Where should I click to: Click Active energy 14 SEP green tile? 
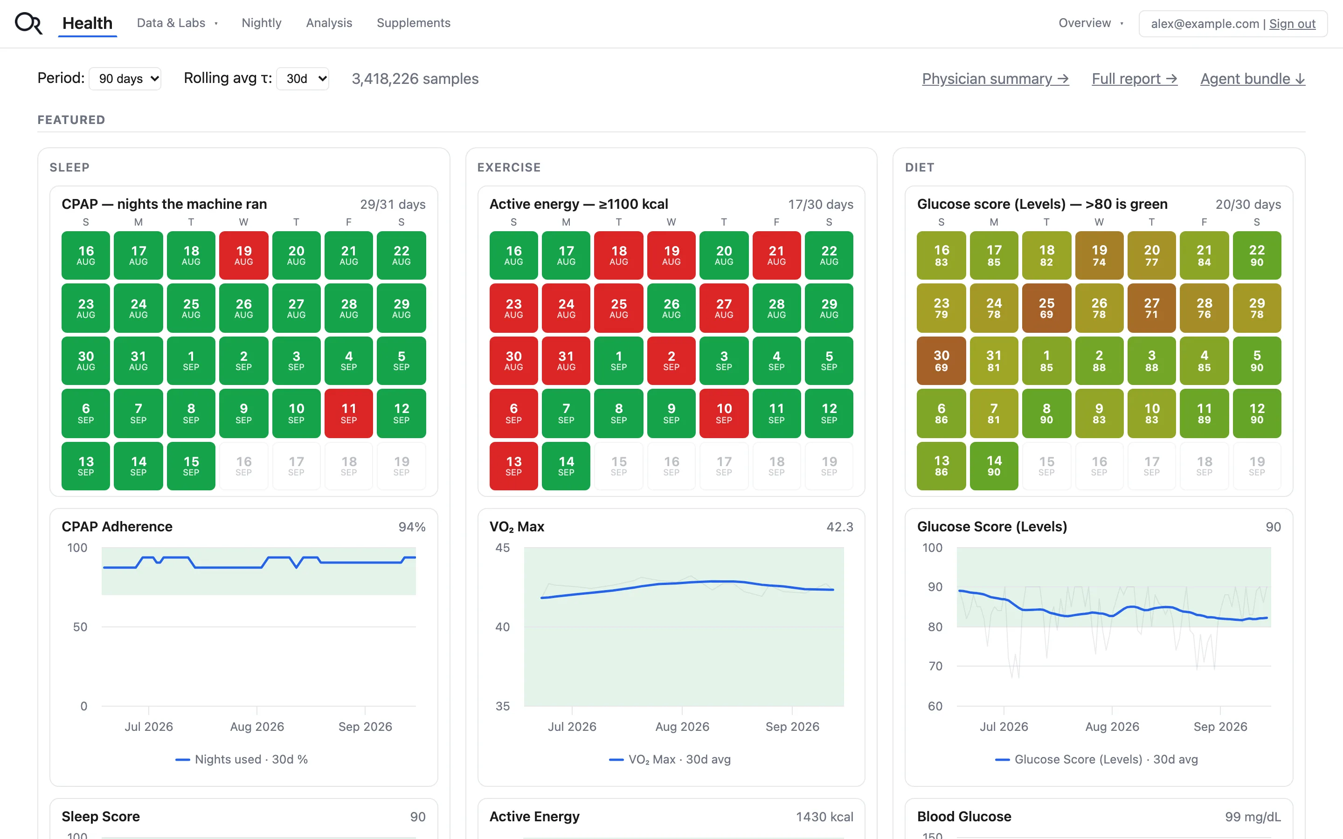pyautogui.click(x=566, y=466)
